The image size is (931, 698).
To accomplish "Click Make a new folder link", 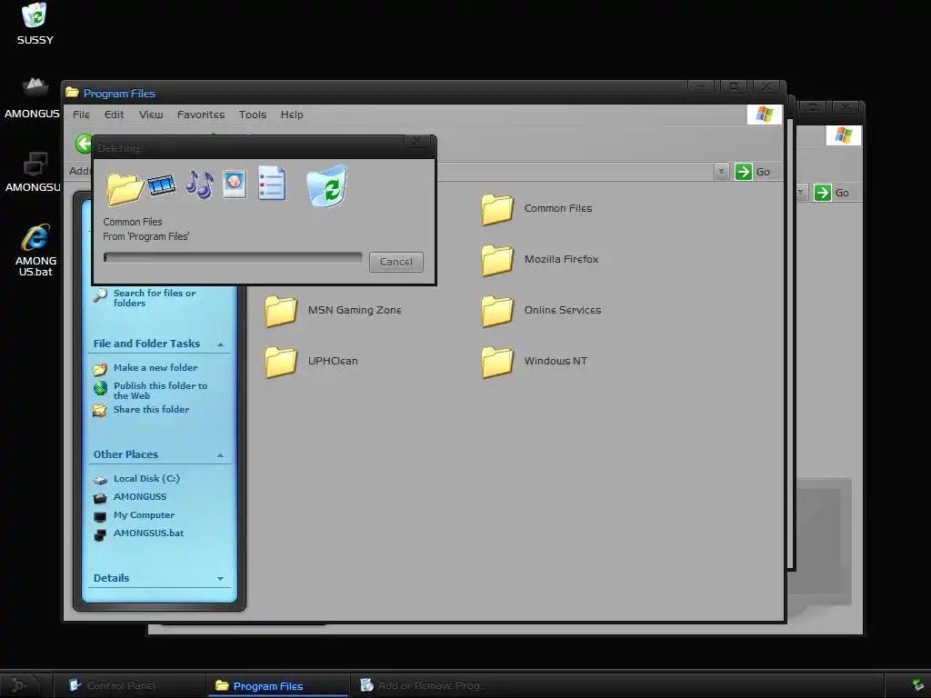I will (155, 368).
